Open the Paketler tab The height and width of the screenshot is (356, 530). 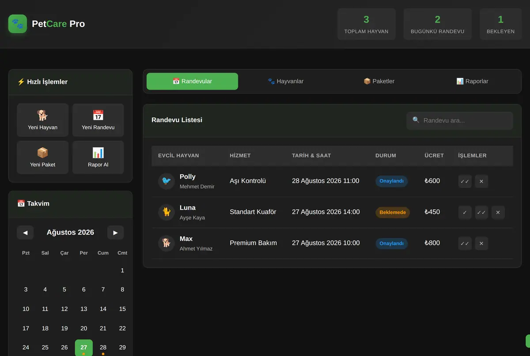tap(379, 81)
